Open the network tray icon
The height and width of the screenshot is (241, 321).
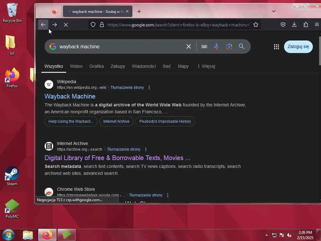pos(274,235)
